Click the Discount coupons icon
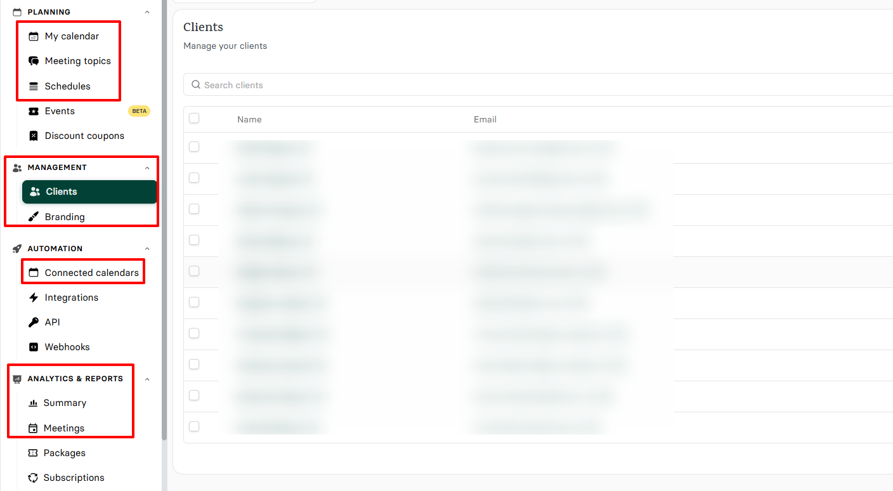Screen dimensions: 893x491 point(34,136)
